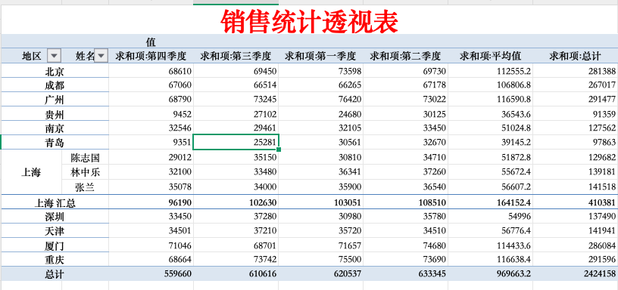Click the 求和项:第三季度 column header

(x=236, y=56)
